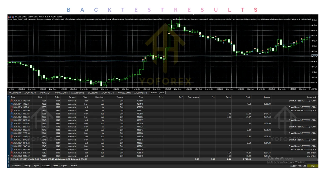Image resolution: width=324 pixels, height=182 pixels.
Task: Click the buy deal icon for deal 1938
Action: click(x=11, y=114)
